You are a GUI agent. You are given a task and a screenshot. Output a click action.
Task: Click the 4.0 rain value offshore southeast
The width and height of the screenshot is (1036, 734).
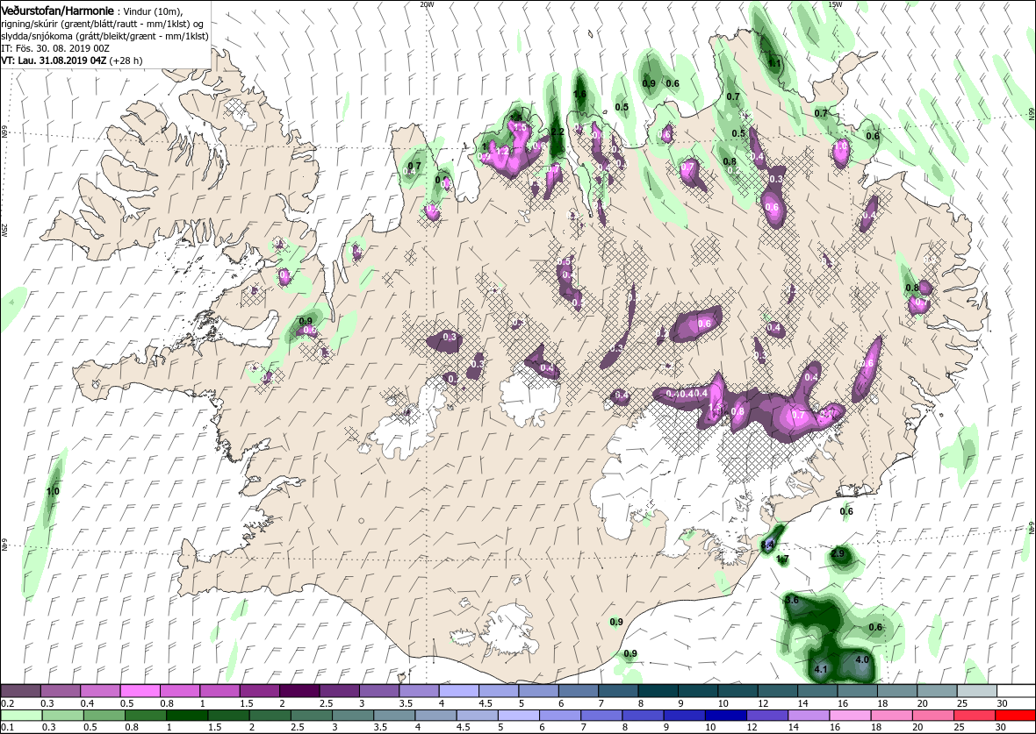(x=861, y=659)
